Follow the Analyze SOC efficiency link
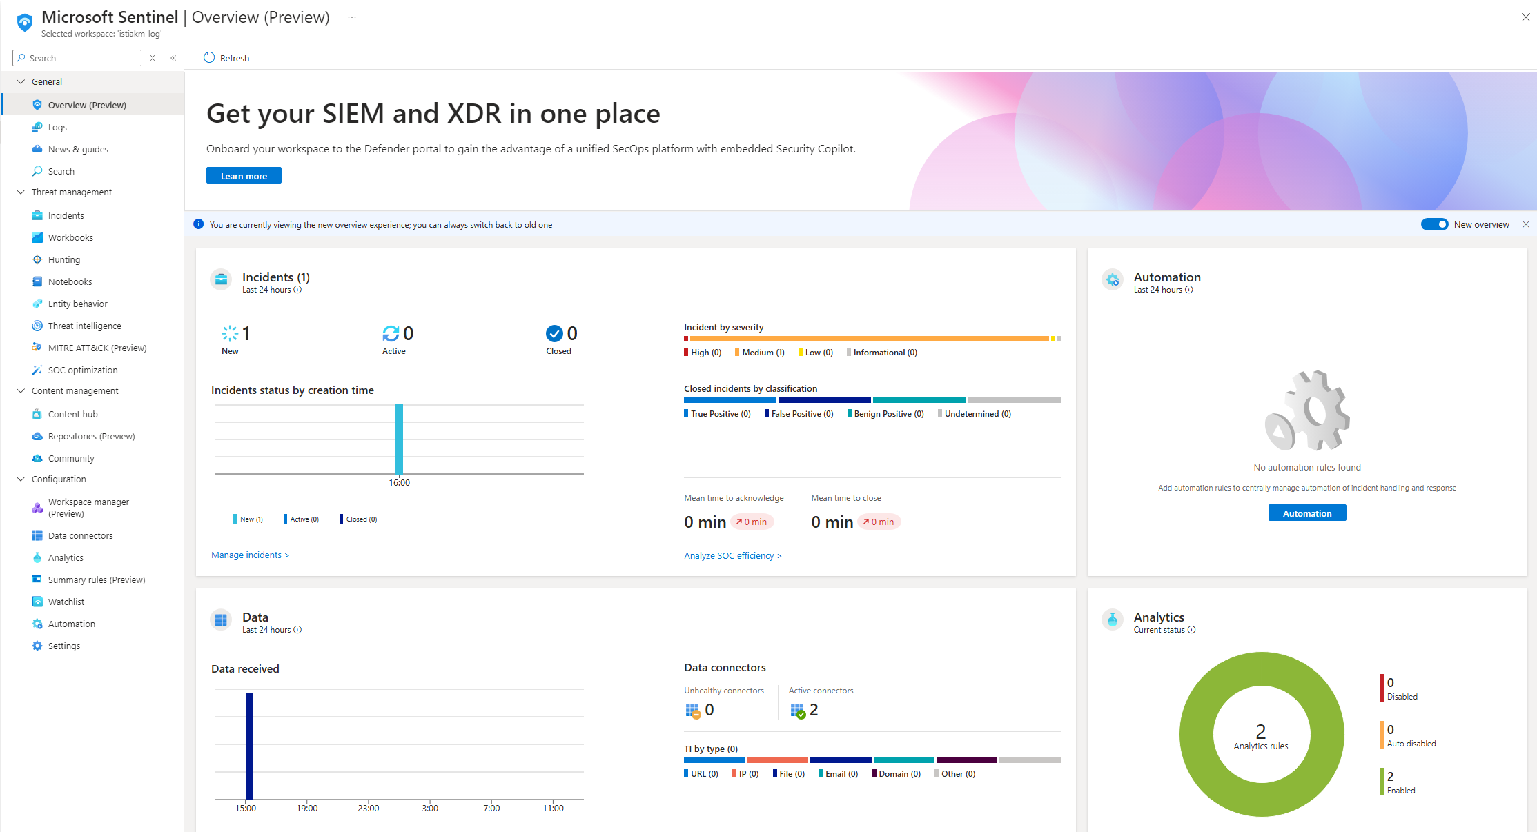1537x832 pixels. click(x=733, y=555)
